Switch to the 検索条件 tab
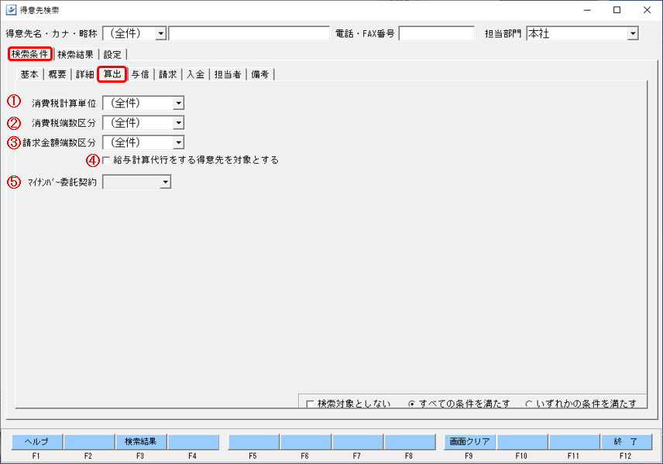This screenshot has width=663, height=464. point(29,54)
